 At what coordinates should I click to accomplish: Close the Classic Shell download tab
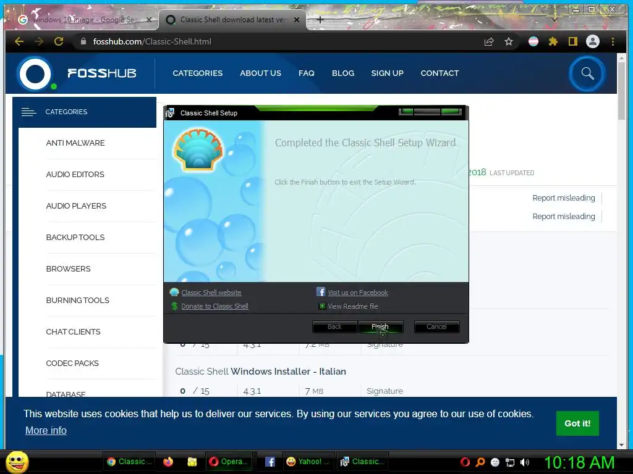coord(297,19)
